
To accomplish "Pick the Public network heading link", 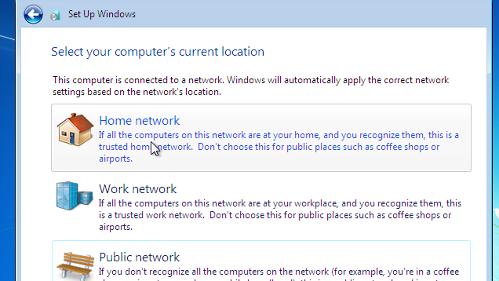I will (139, 257).
